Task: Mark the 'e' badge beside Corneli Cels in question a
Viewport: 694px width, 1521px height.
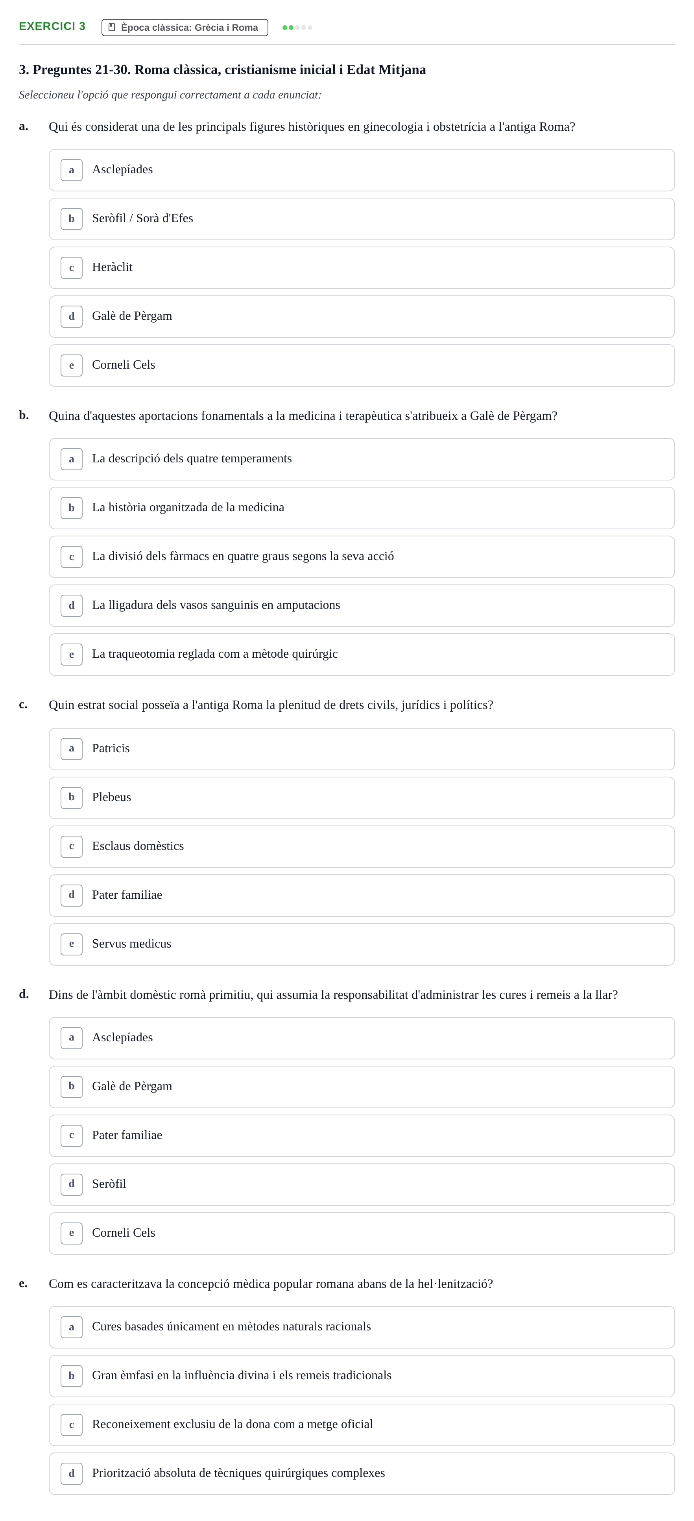Action: 71,365
